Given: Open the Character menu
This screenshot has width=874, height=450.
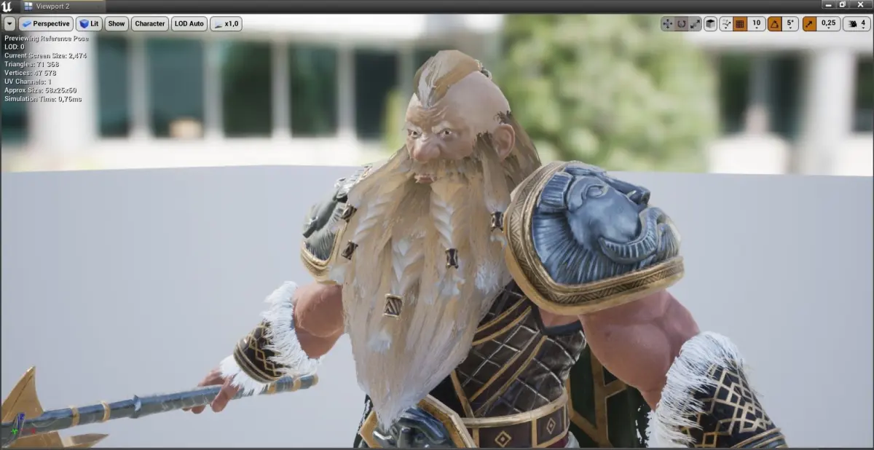Looking at the screenshot, I should [150, 24].
